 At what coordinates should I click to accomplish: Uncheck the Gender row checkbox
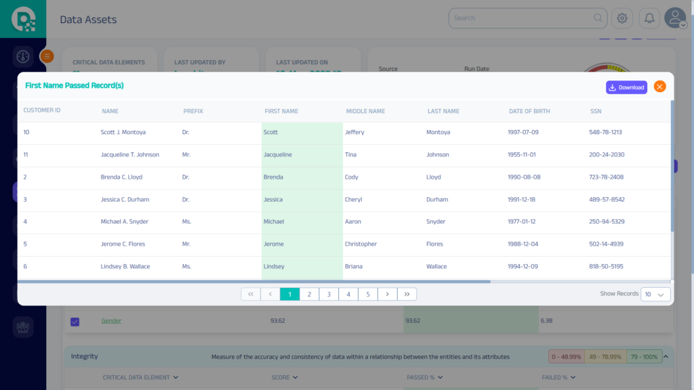pyautogui.click(x=75, y=321)
